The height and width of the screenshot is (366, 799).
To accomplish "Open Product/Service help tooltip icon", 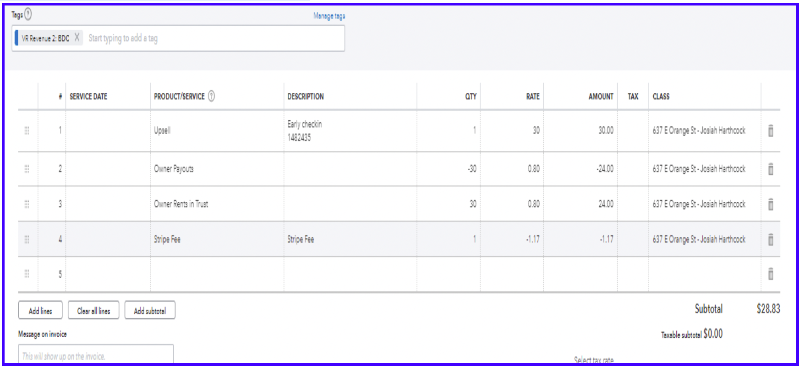I will pyautogui.click(x=211, y=96).
